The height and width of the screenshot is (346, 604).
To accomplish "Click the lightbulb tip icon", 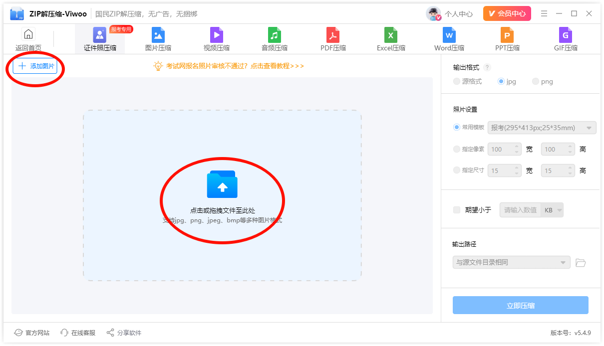I will [x=158, y=66].
